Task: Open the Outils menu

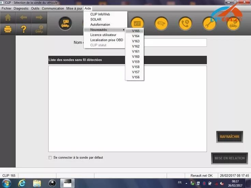Action: click(x=35, y=9)
